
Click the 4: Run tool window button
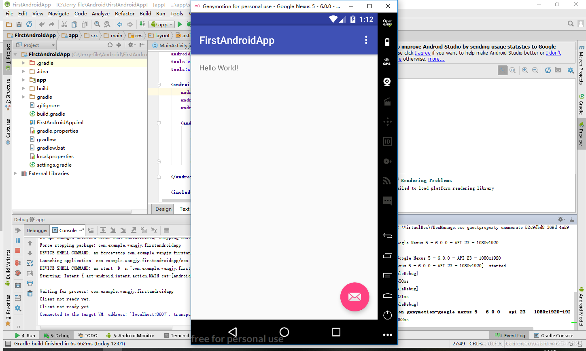pyautogui.click(x=25, y=336)
